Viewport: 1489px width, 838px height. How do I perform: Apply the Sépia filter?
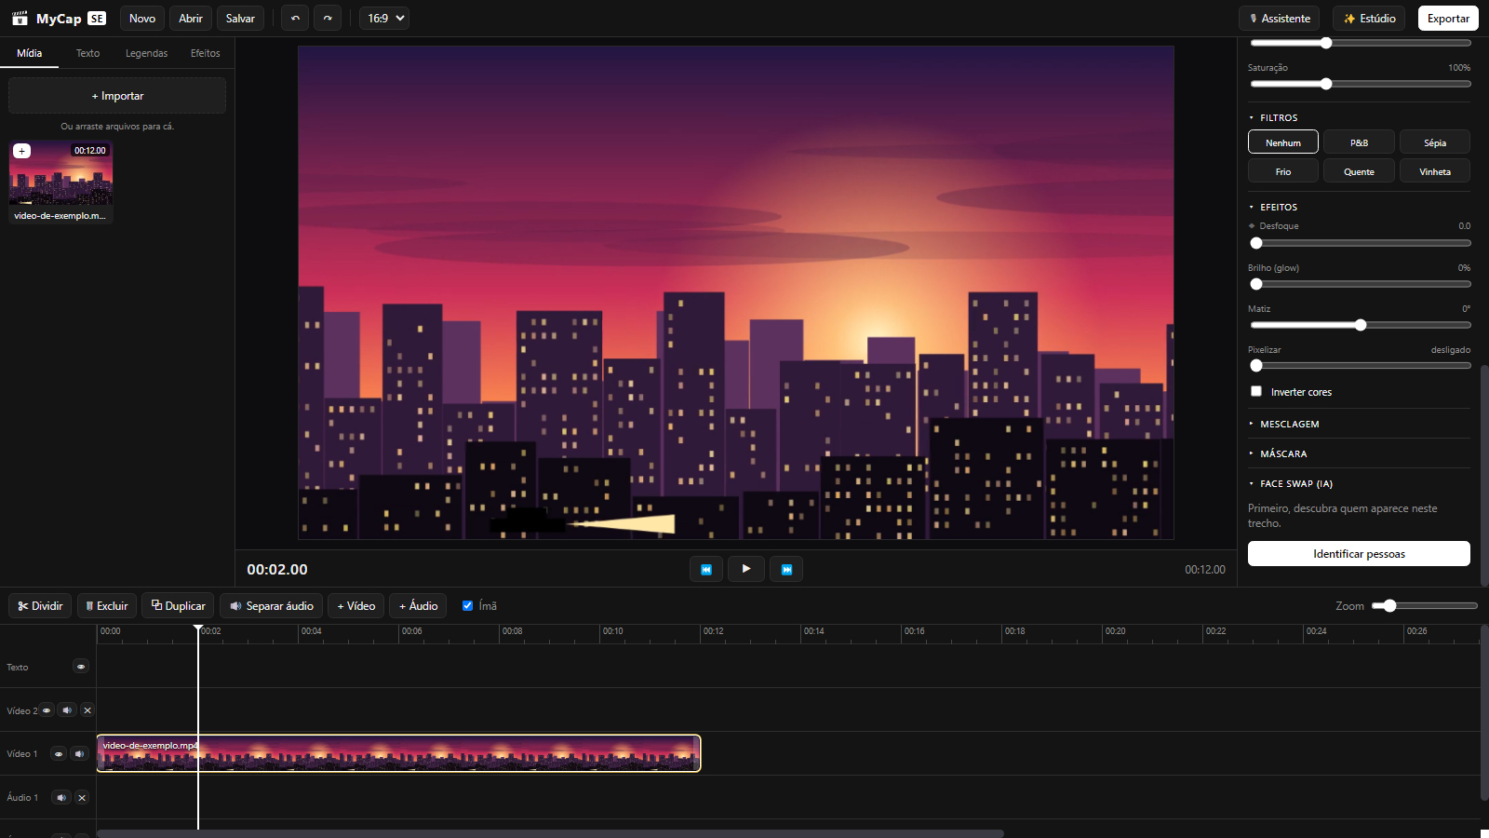pos(1435,142)
